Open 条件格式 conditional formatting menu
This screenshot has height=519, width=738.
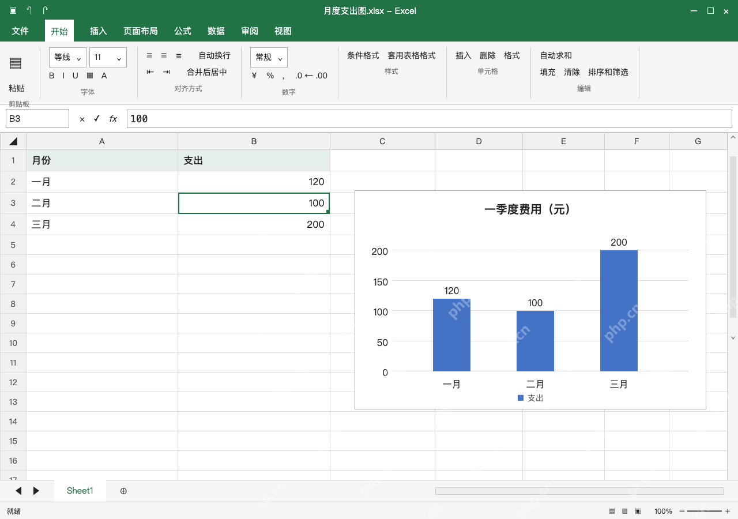click(363, 55)
